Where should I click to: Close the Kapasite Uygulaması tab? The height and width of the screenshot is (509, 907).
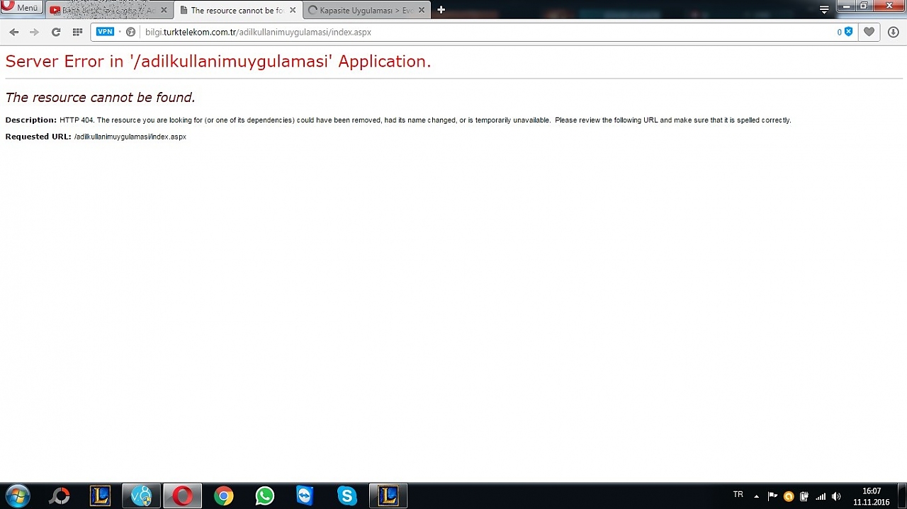pyautogui.click(x=422, y=11)
